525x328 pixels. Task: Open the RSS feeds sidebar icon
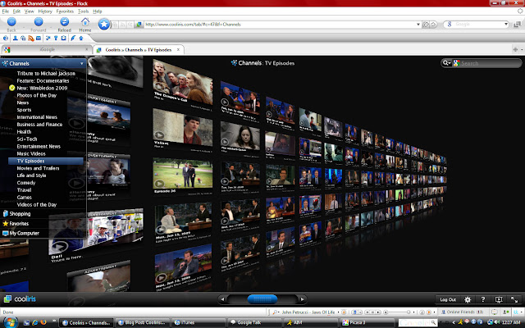coord(31,39)
